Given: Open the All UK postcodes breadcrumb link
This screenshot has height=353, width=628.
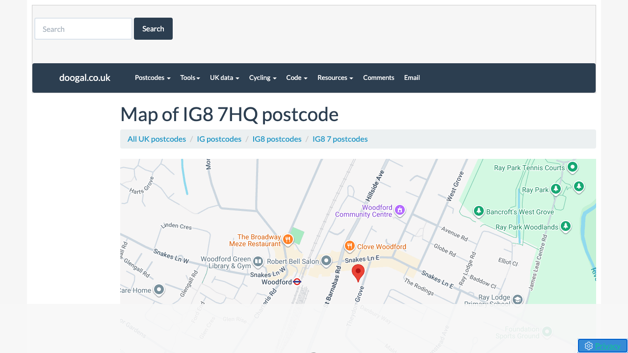Looking at the screenshot, I should point(156,139).
